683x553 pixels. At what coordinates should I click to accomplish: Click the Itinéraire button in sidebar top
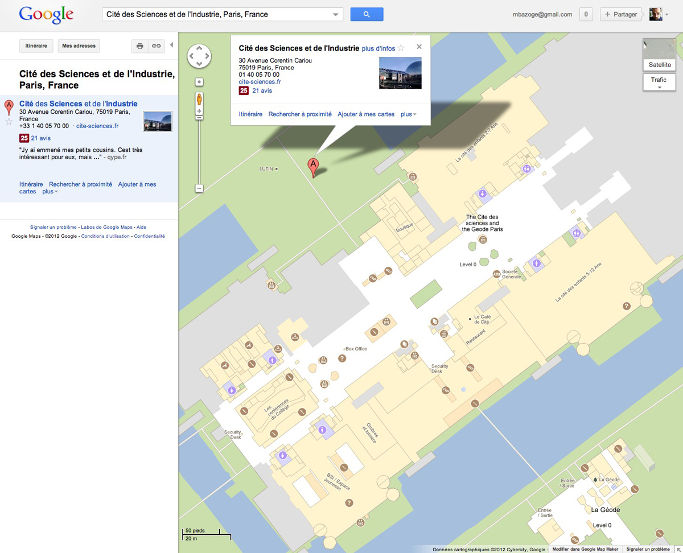click(x=36, y=46)
